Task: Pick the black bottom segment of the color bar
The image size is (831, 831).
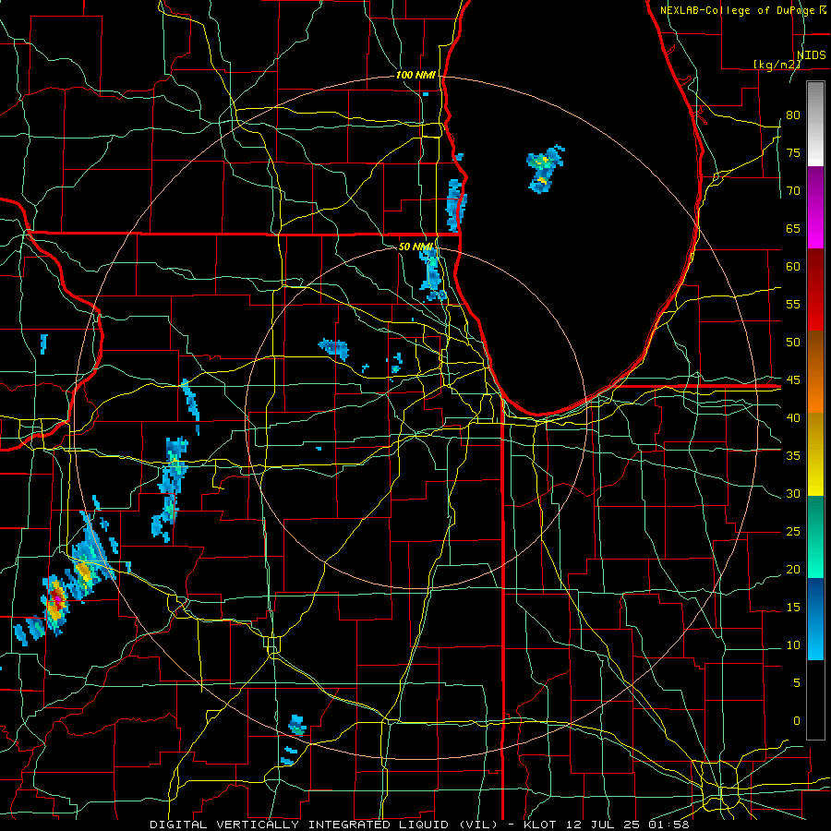Action: point(815,700)
